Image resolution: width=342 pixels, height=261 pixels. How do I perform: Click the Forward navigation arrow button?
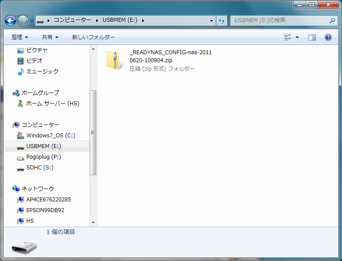click(23, 20)
